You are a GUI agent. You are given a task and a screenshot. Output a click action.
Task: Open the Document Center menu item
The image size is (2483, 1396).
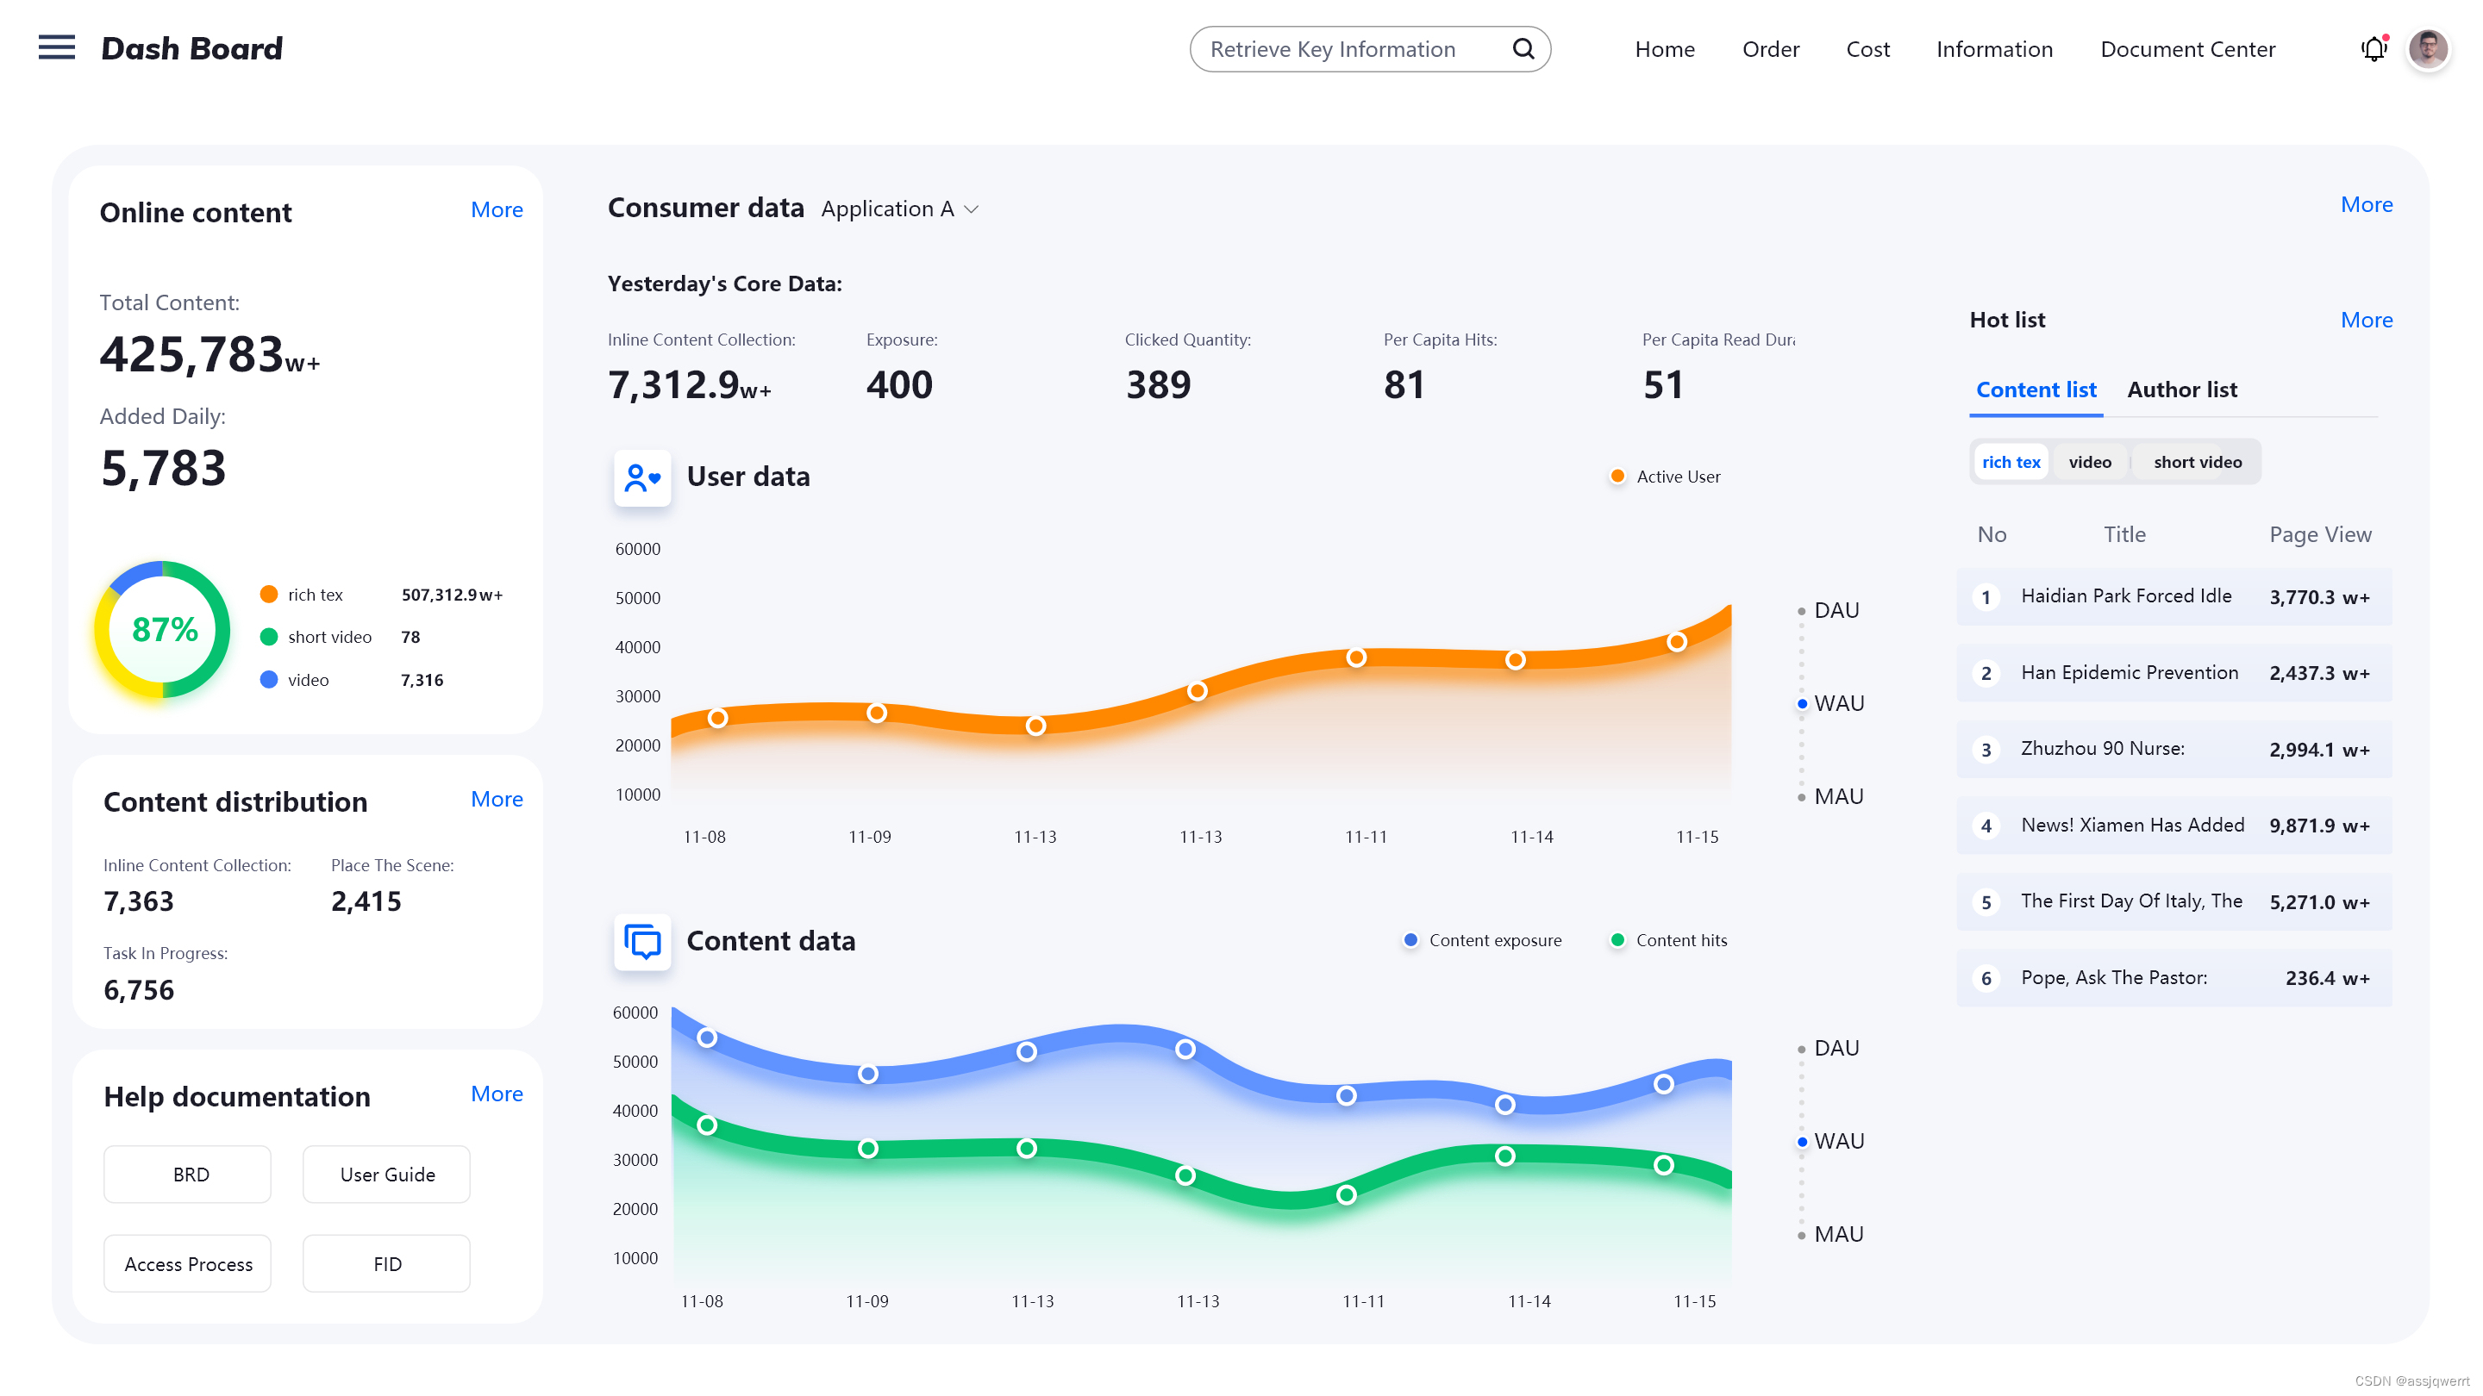2187,49
